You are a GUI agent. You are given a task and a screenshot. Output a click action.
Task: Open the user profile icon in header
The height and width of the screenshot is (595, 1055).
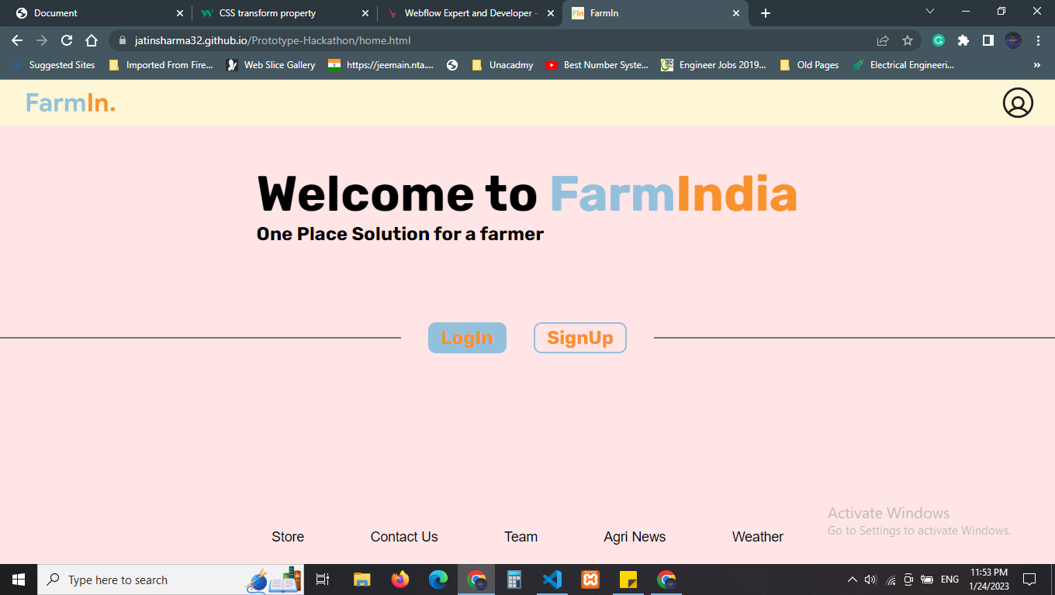[1018, 102]
